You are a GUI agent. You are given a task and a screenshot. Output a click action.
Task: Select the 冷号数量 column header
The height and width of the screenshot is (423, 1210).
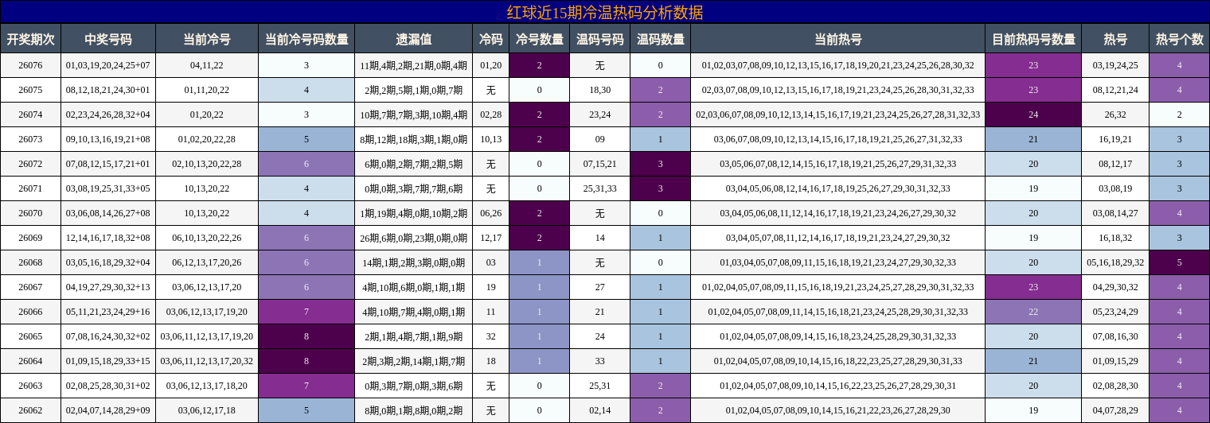(x=540, y=39)
